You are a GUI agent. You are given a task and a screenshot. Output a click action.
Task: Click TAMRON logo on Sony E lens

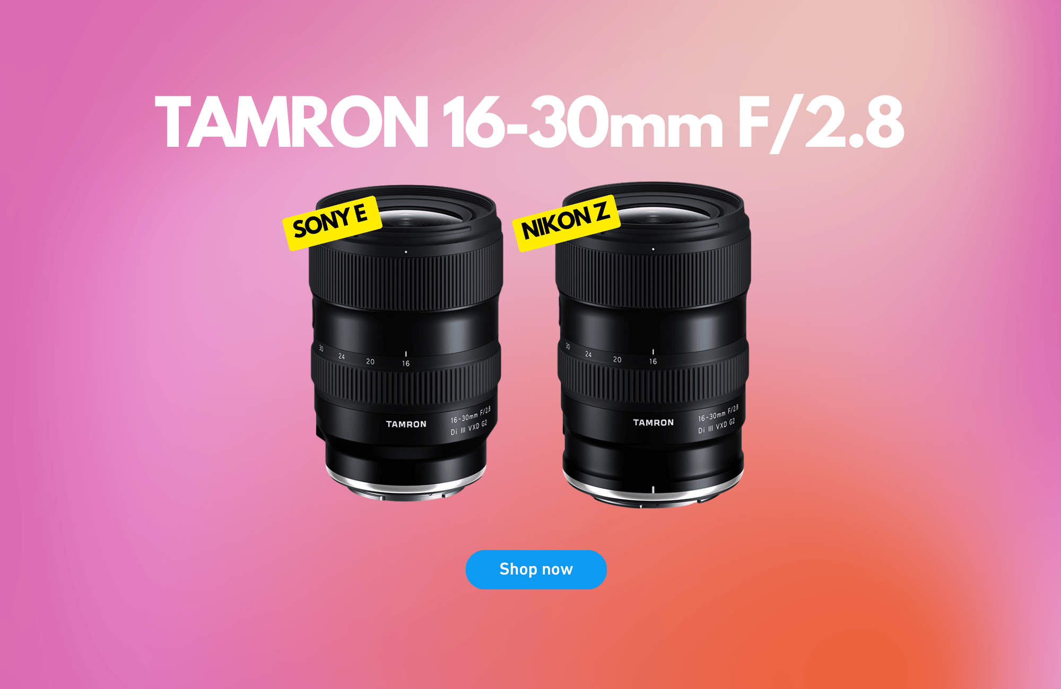click(406, 424)
